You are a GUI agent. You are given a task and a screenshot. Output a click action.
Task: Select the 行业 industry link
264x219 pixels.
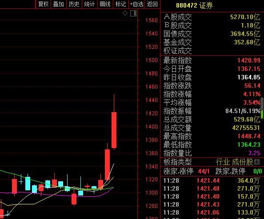(223, 162)
